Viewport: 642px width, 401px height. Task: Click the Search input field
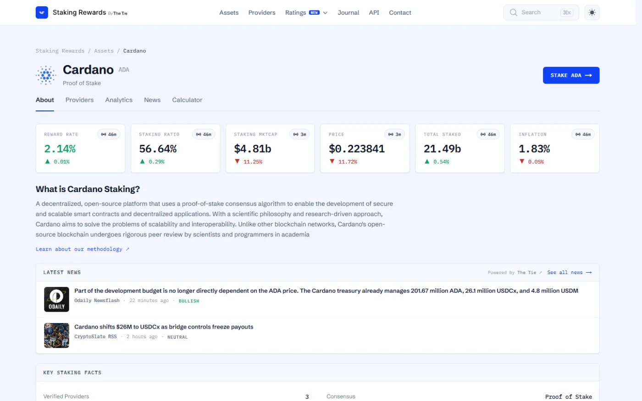click(541, 12)
